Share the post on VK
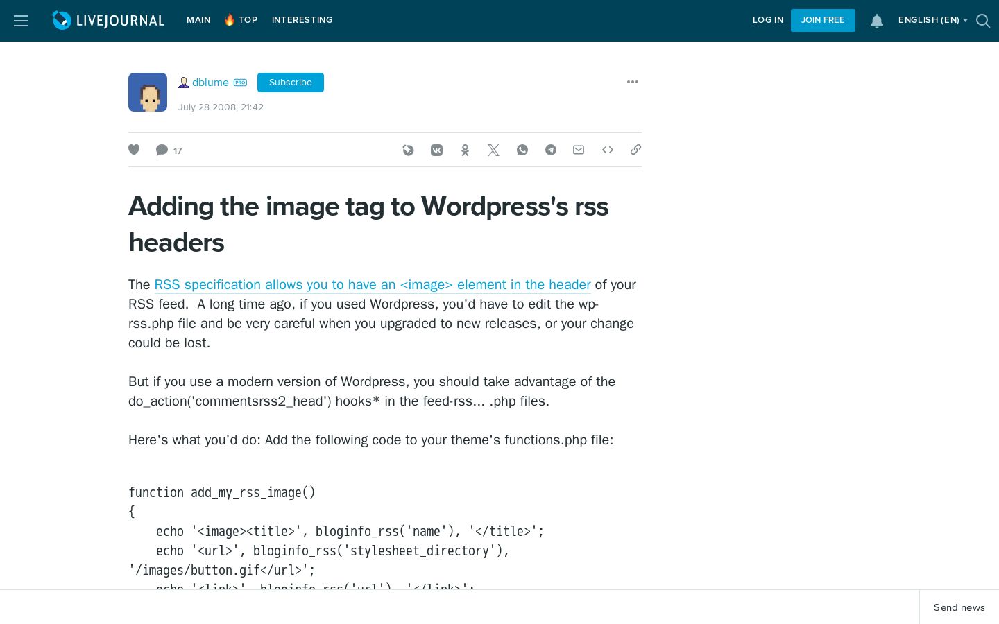Screen dimensions: 999x624 (x=436, y=150)
